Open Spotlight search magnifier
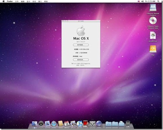The width and height of the screenshot is (163, 130). [158, 1]
